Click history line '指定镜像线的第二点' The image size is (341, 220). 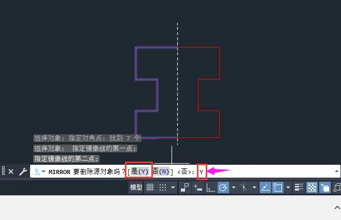(66, 159)
